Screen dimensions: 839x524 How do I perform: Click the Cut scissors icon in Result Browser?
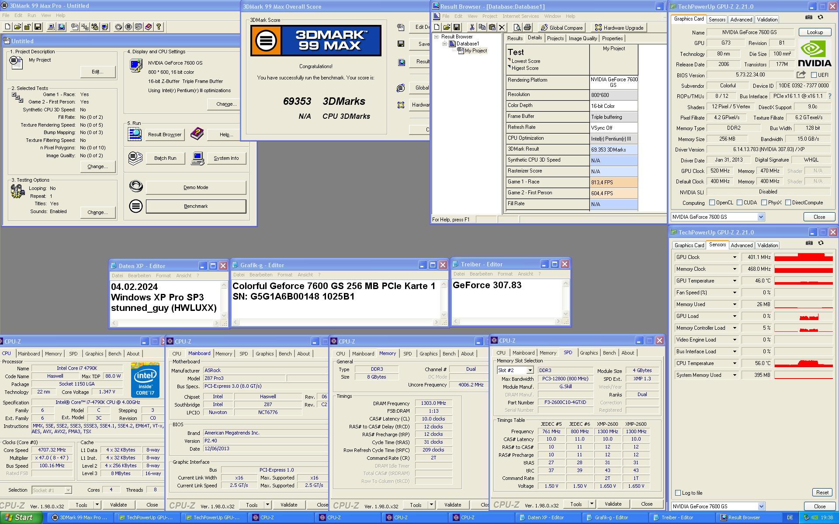(472, 28)
